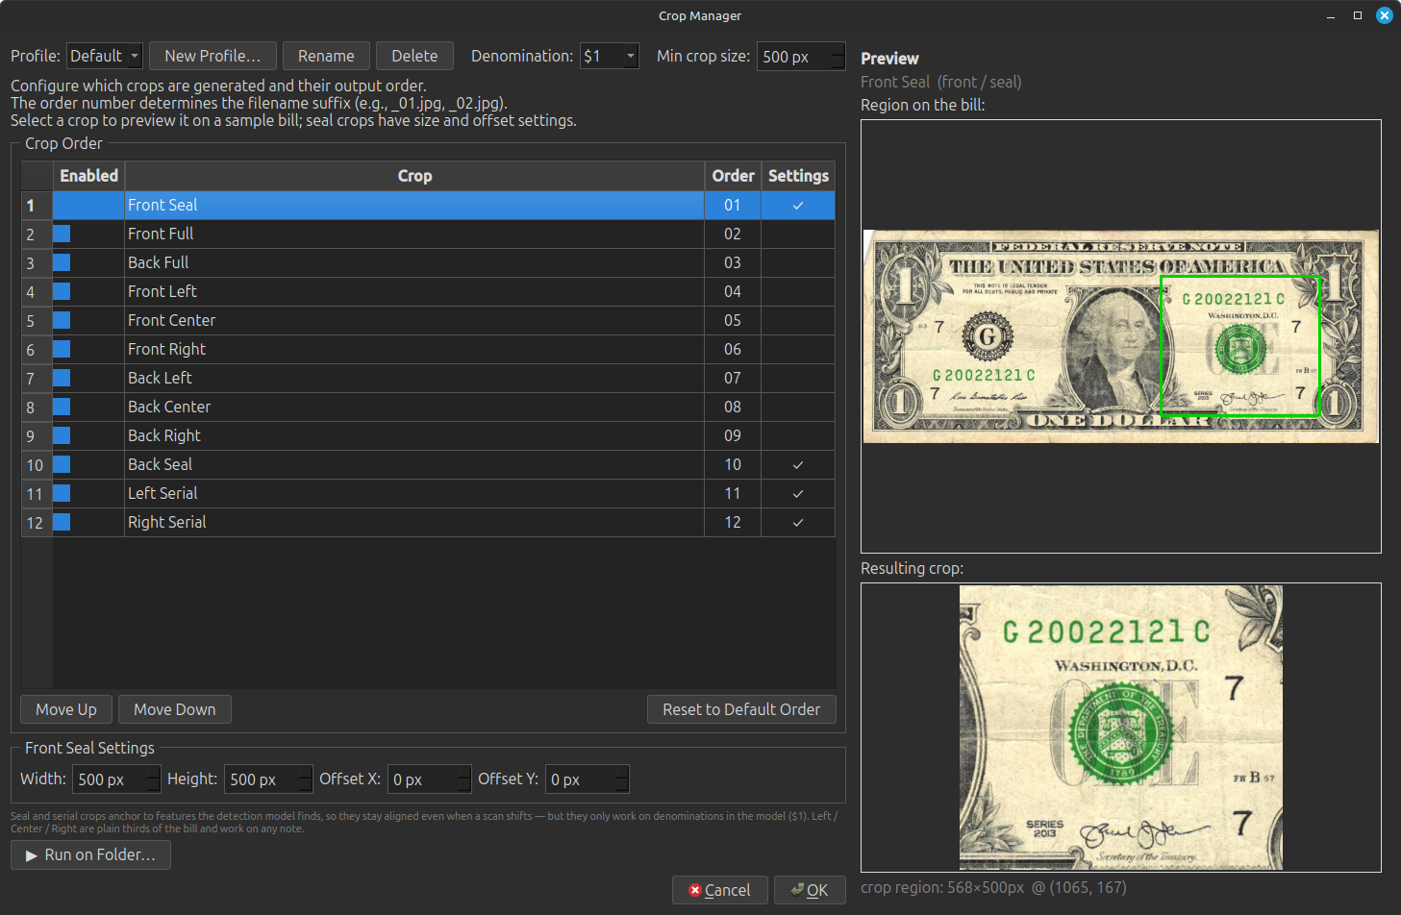Close the Crop Manager window
Viewport: 1401px width, 915px height.
(x=1385, y=15)
